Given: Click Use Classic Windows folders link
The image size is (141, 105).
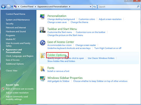Looking at the screenshot, I should coord(101,58).
